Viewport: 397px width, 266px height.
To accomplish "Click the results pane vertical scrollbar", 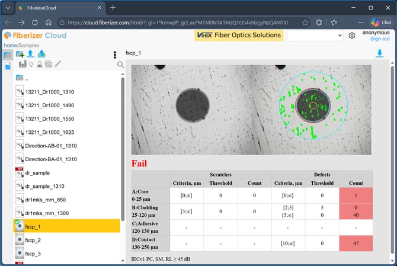I will 392,159.
